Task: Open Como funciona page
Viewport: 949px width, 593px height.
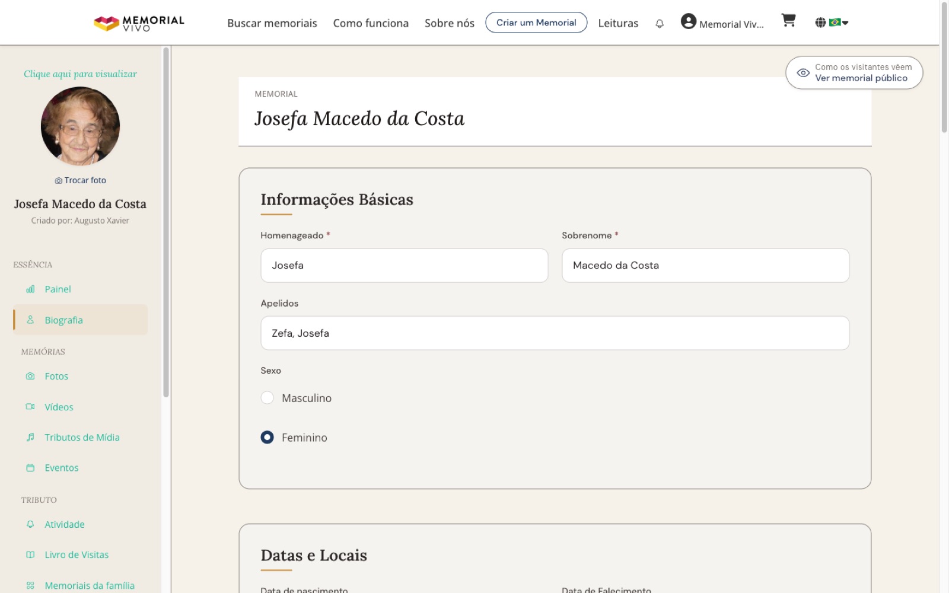Action: [x=371, y=23]
